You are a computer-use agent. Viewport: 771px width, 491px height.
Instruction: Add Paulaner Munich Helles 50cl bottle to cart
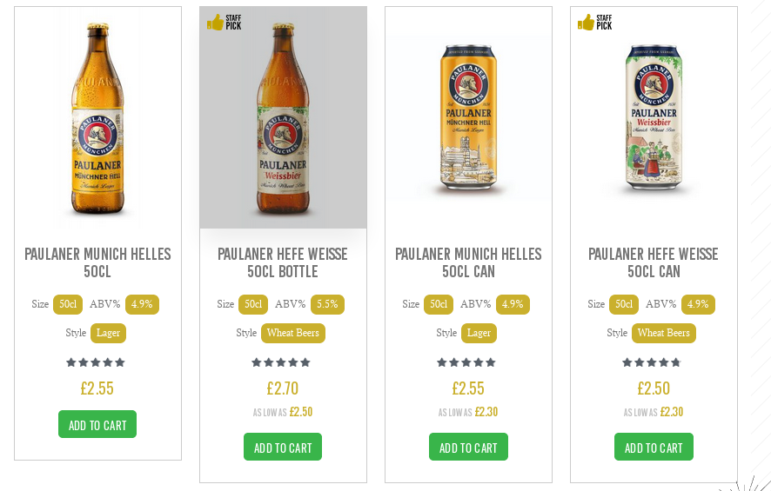coord(97,425)
